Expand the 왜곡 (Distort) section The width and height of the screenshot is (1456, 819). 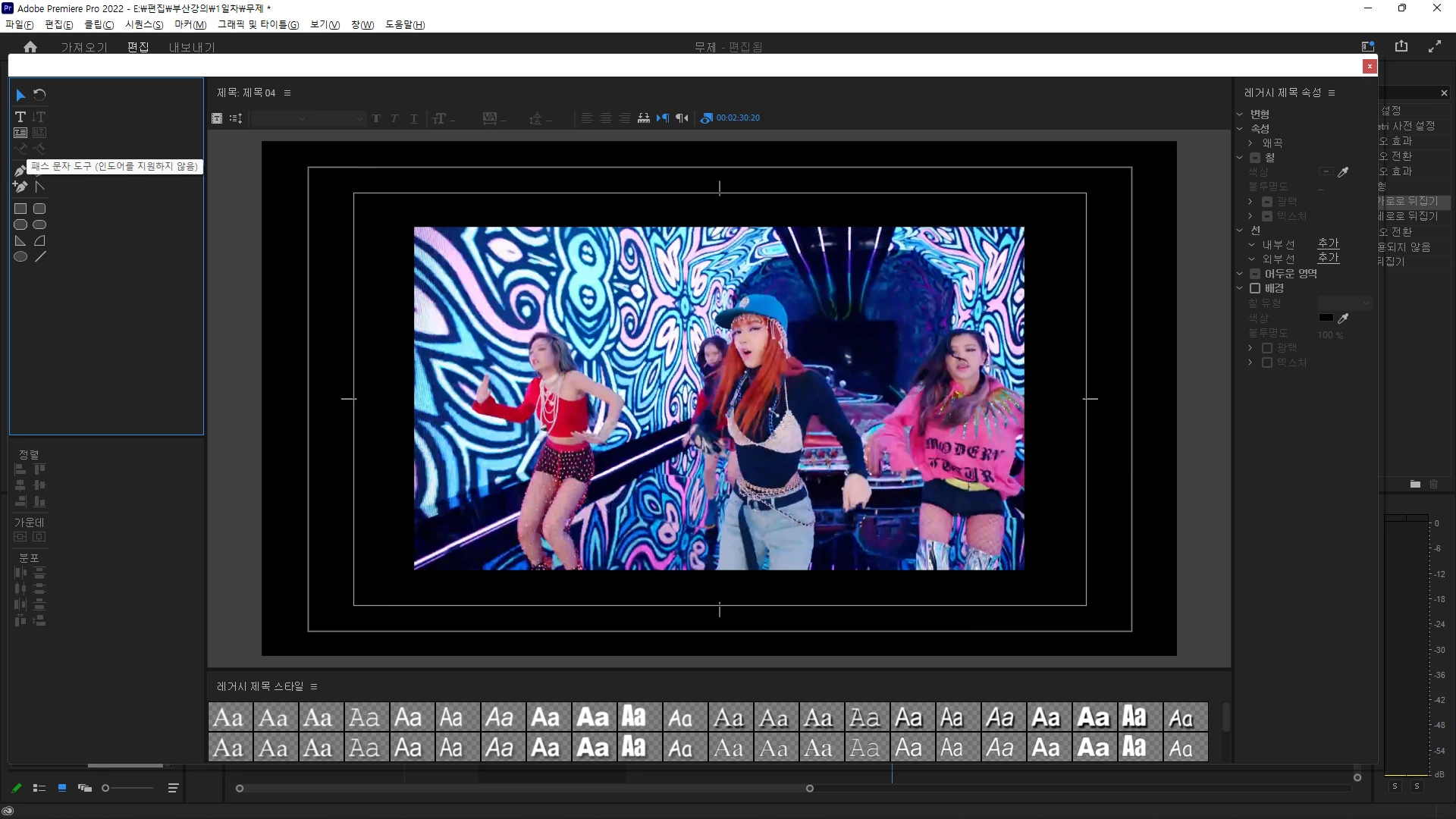(1250, 143)
